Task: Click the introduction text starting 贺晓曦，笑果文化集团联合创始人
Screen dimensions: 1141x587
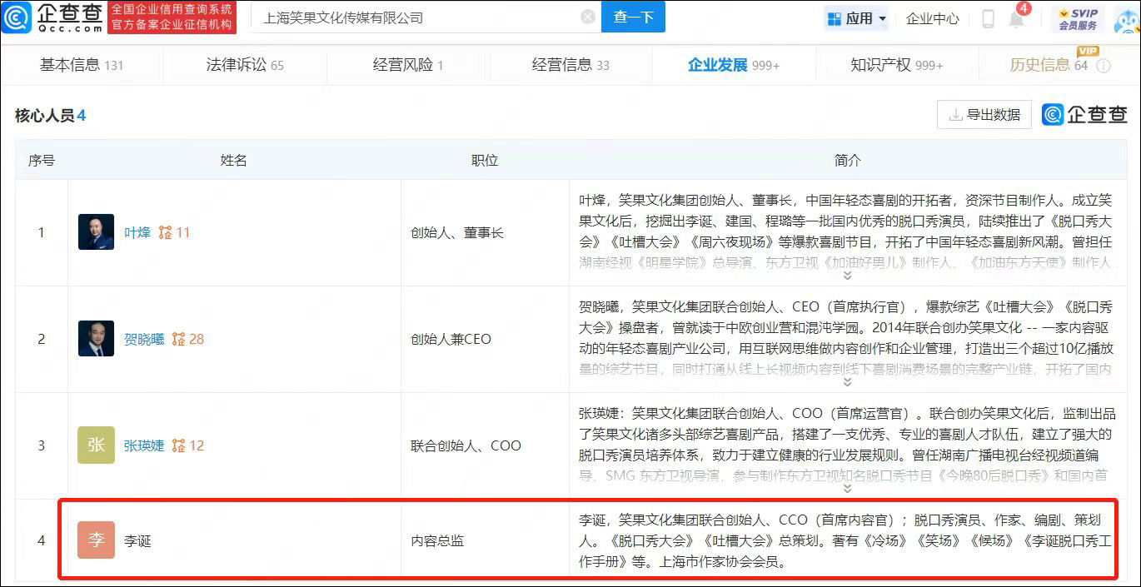Action: tap(845, 338)
